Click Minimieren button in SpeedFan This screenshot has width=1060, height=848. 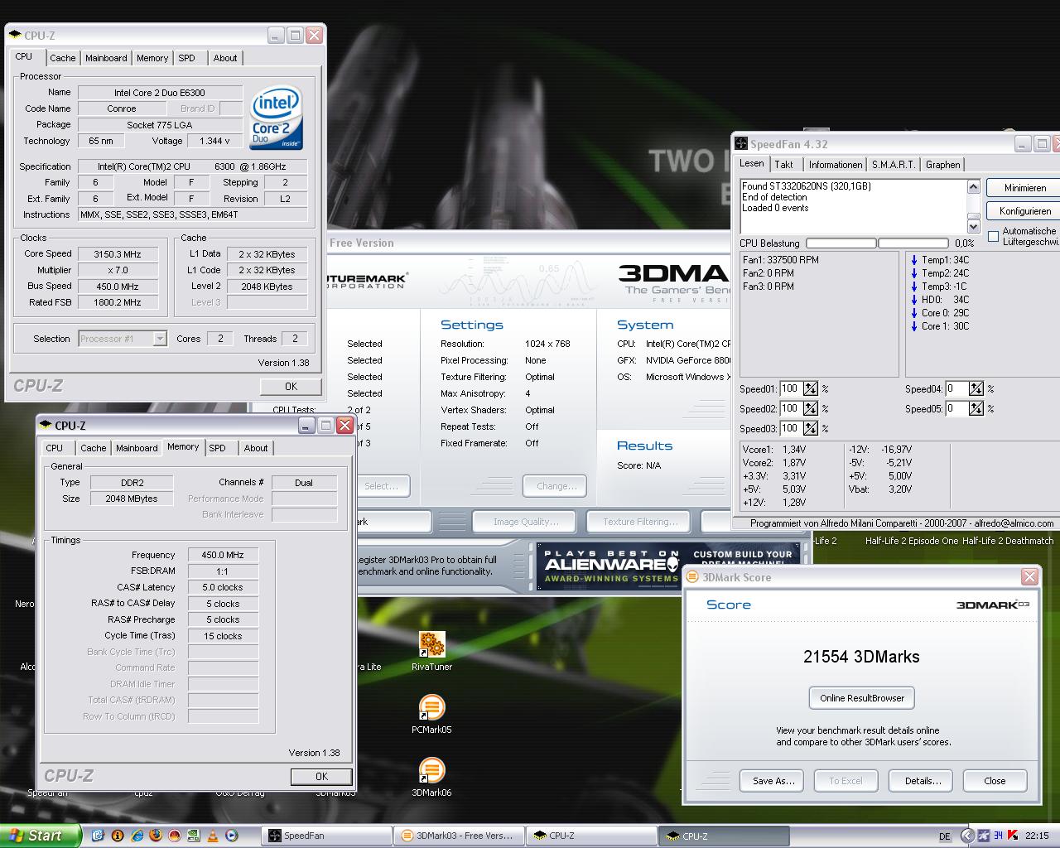point(1025,188)
